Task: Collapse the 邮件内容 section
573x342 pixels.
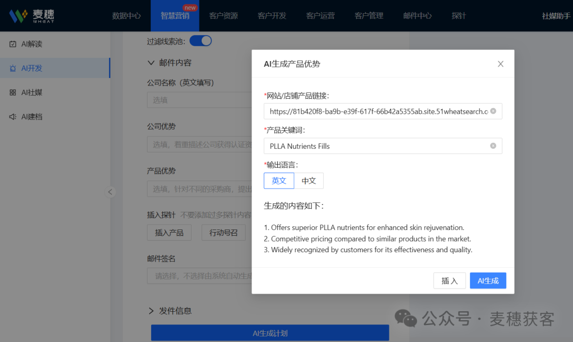Action: click(x=151, y=62)
